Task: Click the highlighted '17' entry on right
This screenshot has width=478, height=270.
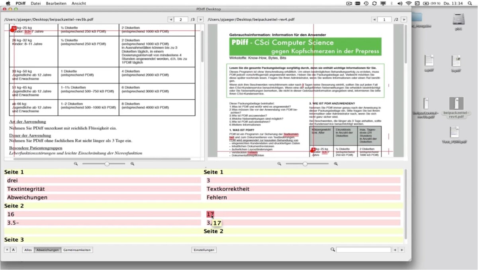Action: coord(210,214)
